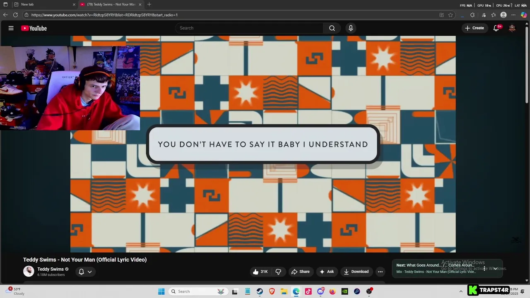The image size is (530, 298).
Task: Open the Edge extensions puzzle icon
Action: click(472, 15)
